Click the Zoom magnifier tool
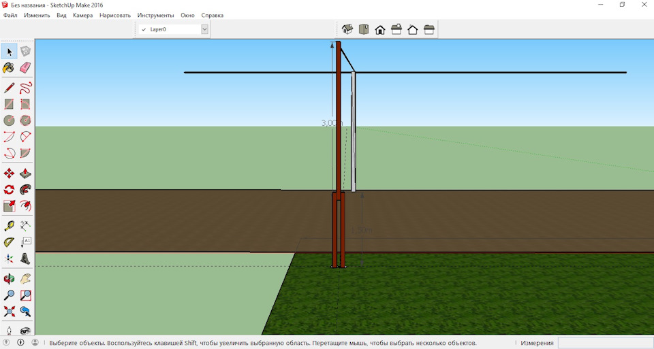This screenshot has height=349, width=654. [x=9, y=295]
